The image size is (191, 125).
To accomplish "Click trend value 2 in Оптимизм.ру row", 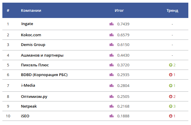I will (x=174, y=97).
